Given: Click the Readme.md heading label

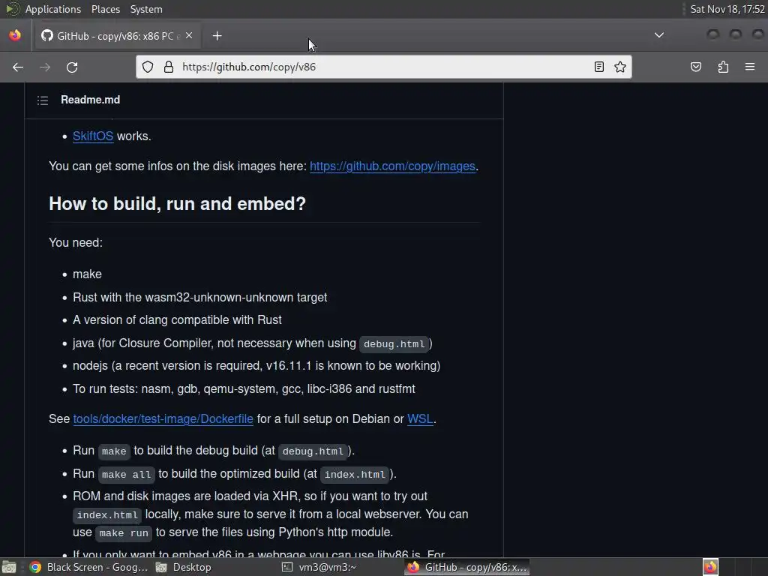Looking at the screenshot, I should 90,100.
